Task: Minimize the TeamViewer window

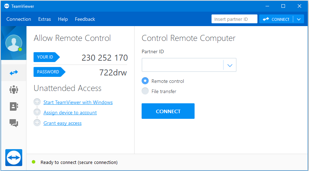Action: (x=267, y=6)
